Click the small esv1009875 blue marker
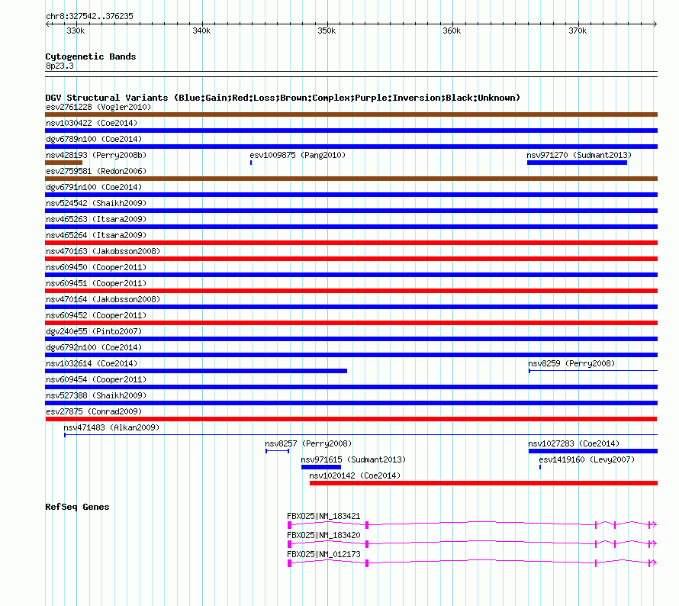The width and height of the screenshot is (679, 606). [251, 163]
